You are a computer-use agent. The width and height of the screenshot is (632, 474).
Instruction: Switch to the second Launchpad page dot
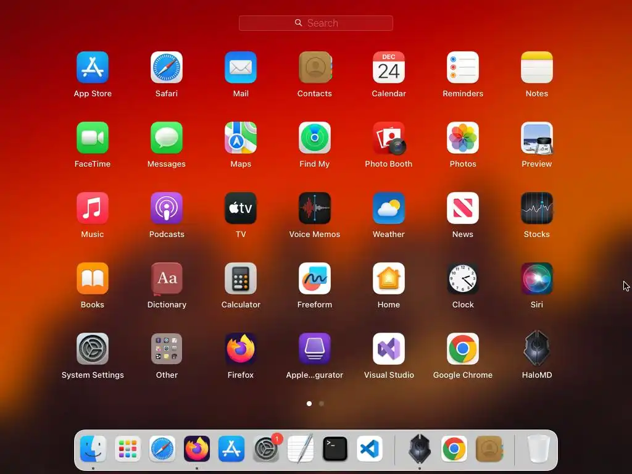pyautogui.click(x=321, y=404)
